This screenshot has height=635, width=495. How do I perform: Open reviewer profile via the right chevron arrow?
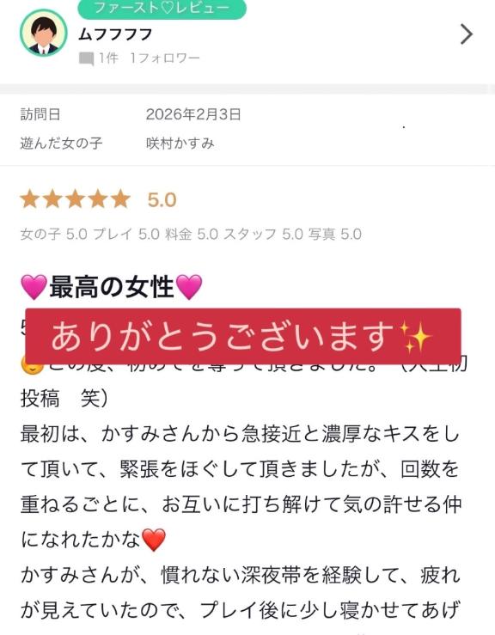[x=467, y=34]
